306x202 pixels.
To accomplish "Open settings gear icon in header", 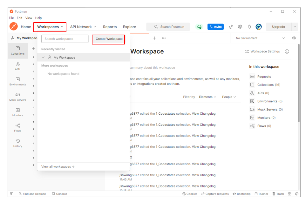I will [240, 27].
